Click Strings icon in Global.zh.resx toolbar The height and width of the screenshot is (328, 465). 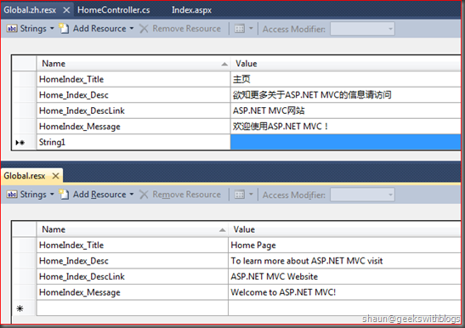[12, 29]
